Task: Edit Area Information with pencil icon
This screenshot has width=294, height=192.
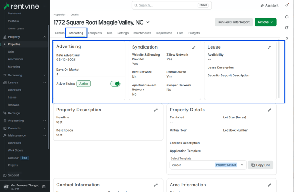Action: pyautogui.click(x=269, y=185)
